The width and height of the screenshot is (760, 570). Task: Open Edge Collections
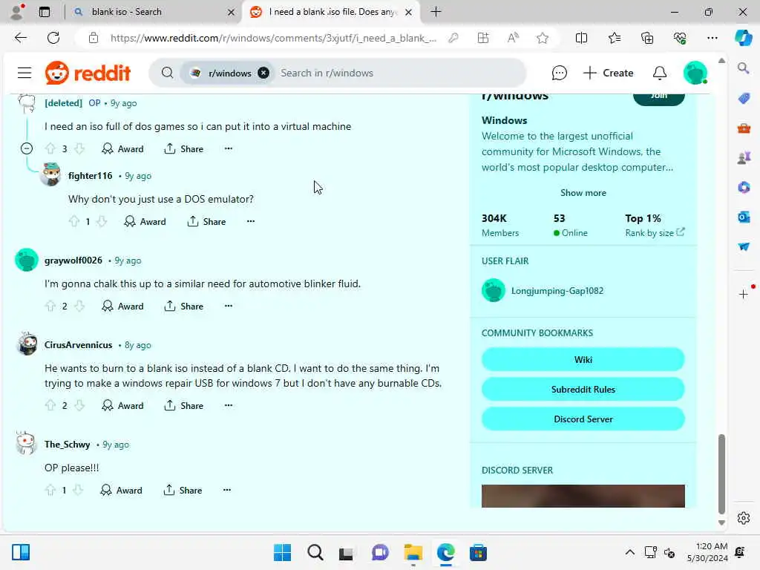[647, 38]
